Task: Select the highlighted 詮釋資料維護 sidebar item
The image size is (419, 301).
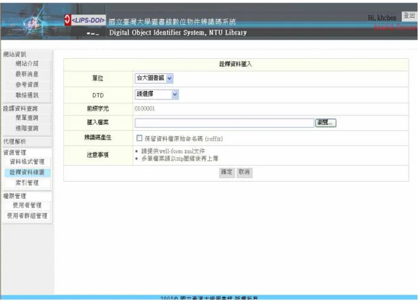Action: tap(27, 172)
